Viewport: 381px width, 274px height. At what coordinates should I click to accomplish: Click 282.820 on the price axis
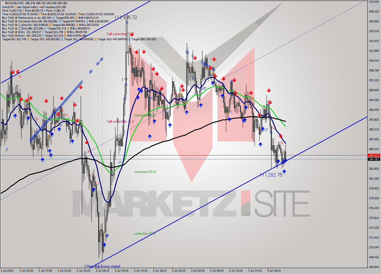pyautogui.click(x=374, y=169)
